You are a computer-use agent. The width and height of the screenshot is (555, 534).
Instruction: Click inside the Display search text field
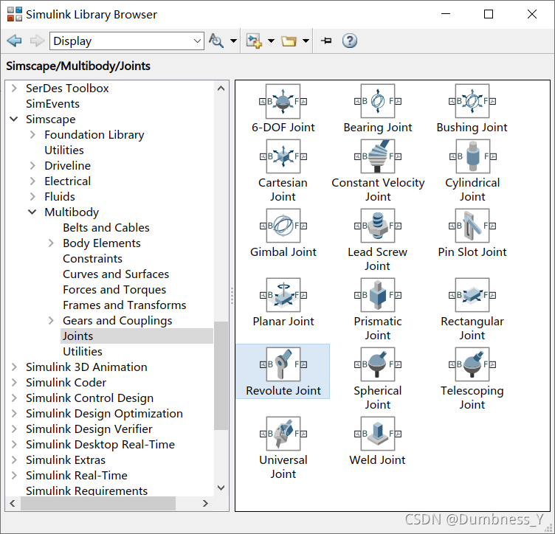tap(121, 41)
